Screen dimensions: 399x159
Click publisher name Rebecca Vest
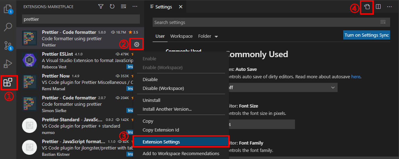[x=54, y=67]
